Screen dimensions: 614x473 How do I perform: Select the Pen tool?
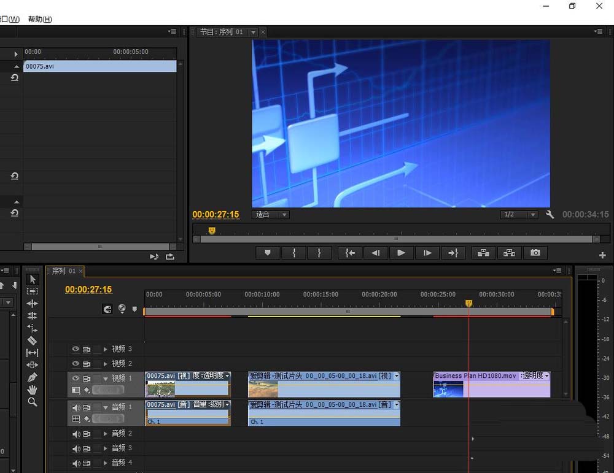32,377
